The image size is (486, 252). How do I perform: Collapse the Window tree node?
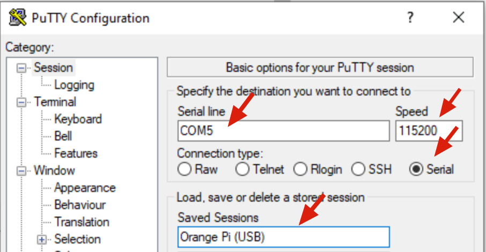click(21, 171)
